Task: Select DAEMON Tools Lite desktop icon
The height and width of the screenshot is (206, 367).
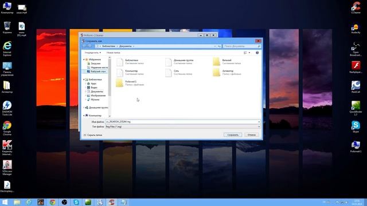Action: click(x=7, y=108)
